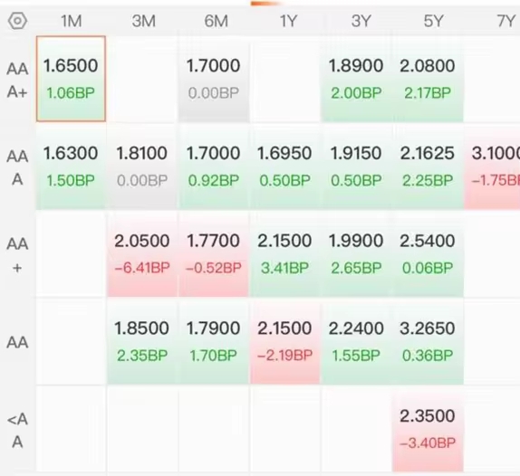Select the 3M column header
520x476 pixels.
143,22
